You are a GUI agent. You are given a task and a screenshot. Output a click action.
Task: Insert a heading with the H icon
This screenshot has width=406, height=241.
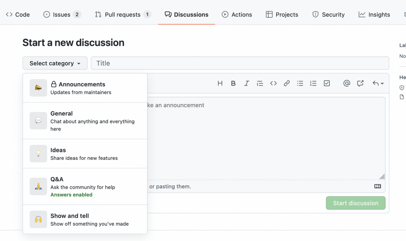coord(220,83)
